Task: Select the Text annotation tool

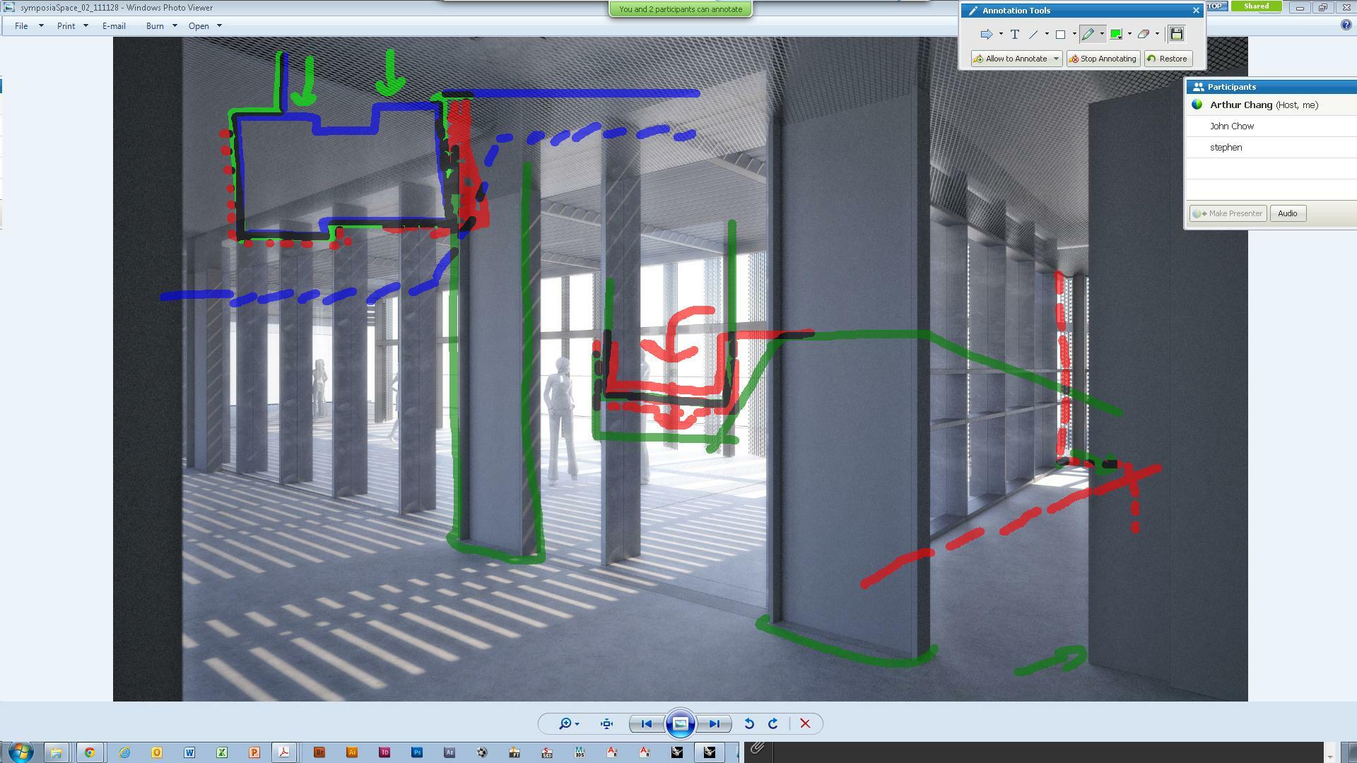Action: pos(1015,34)
